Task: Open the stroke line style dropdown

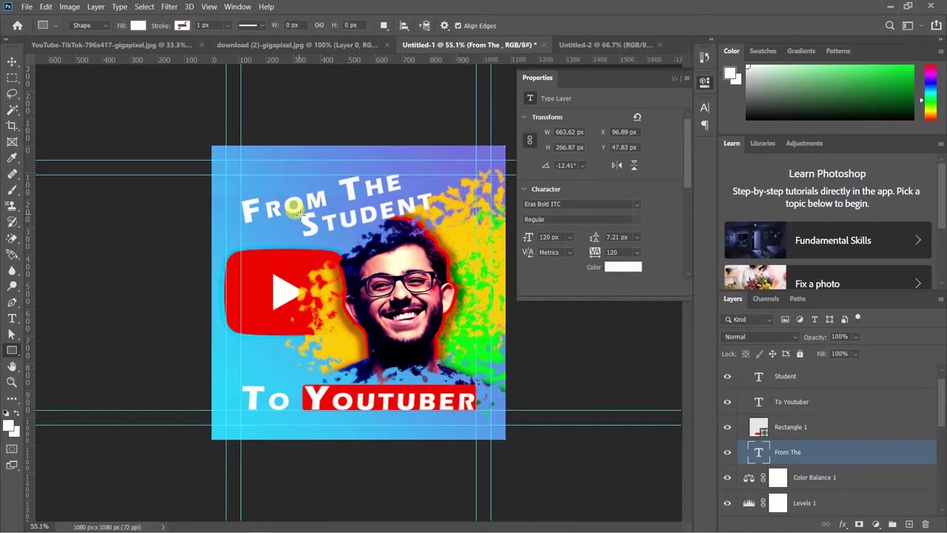Action: coord(252,25)
